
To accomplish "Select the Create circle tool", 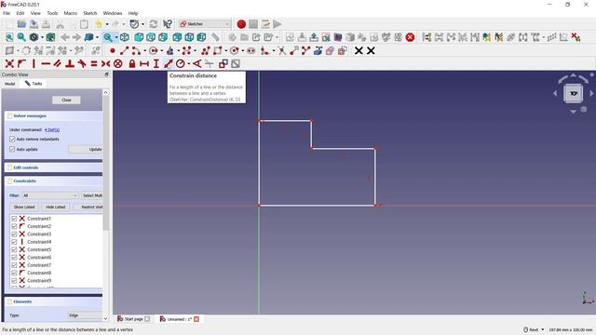I will tap(153, 50).
